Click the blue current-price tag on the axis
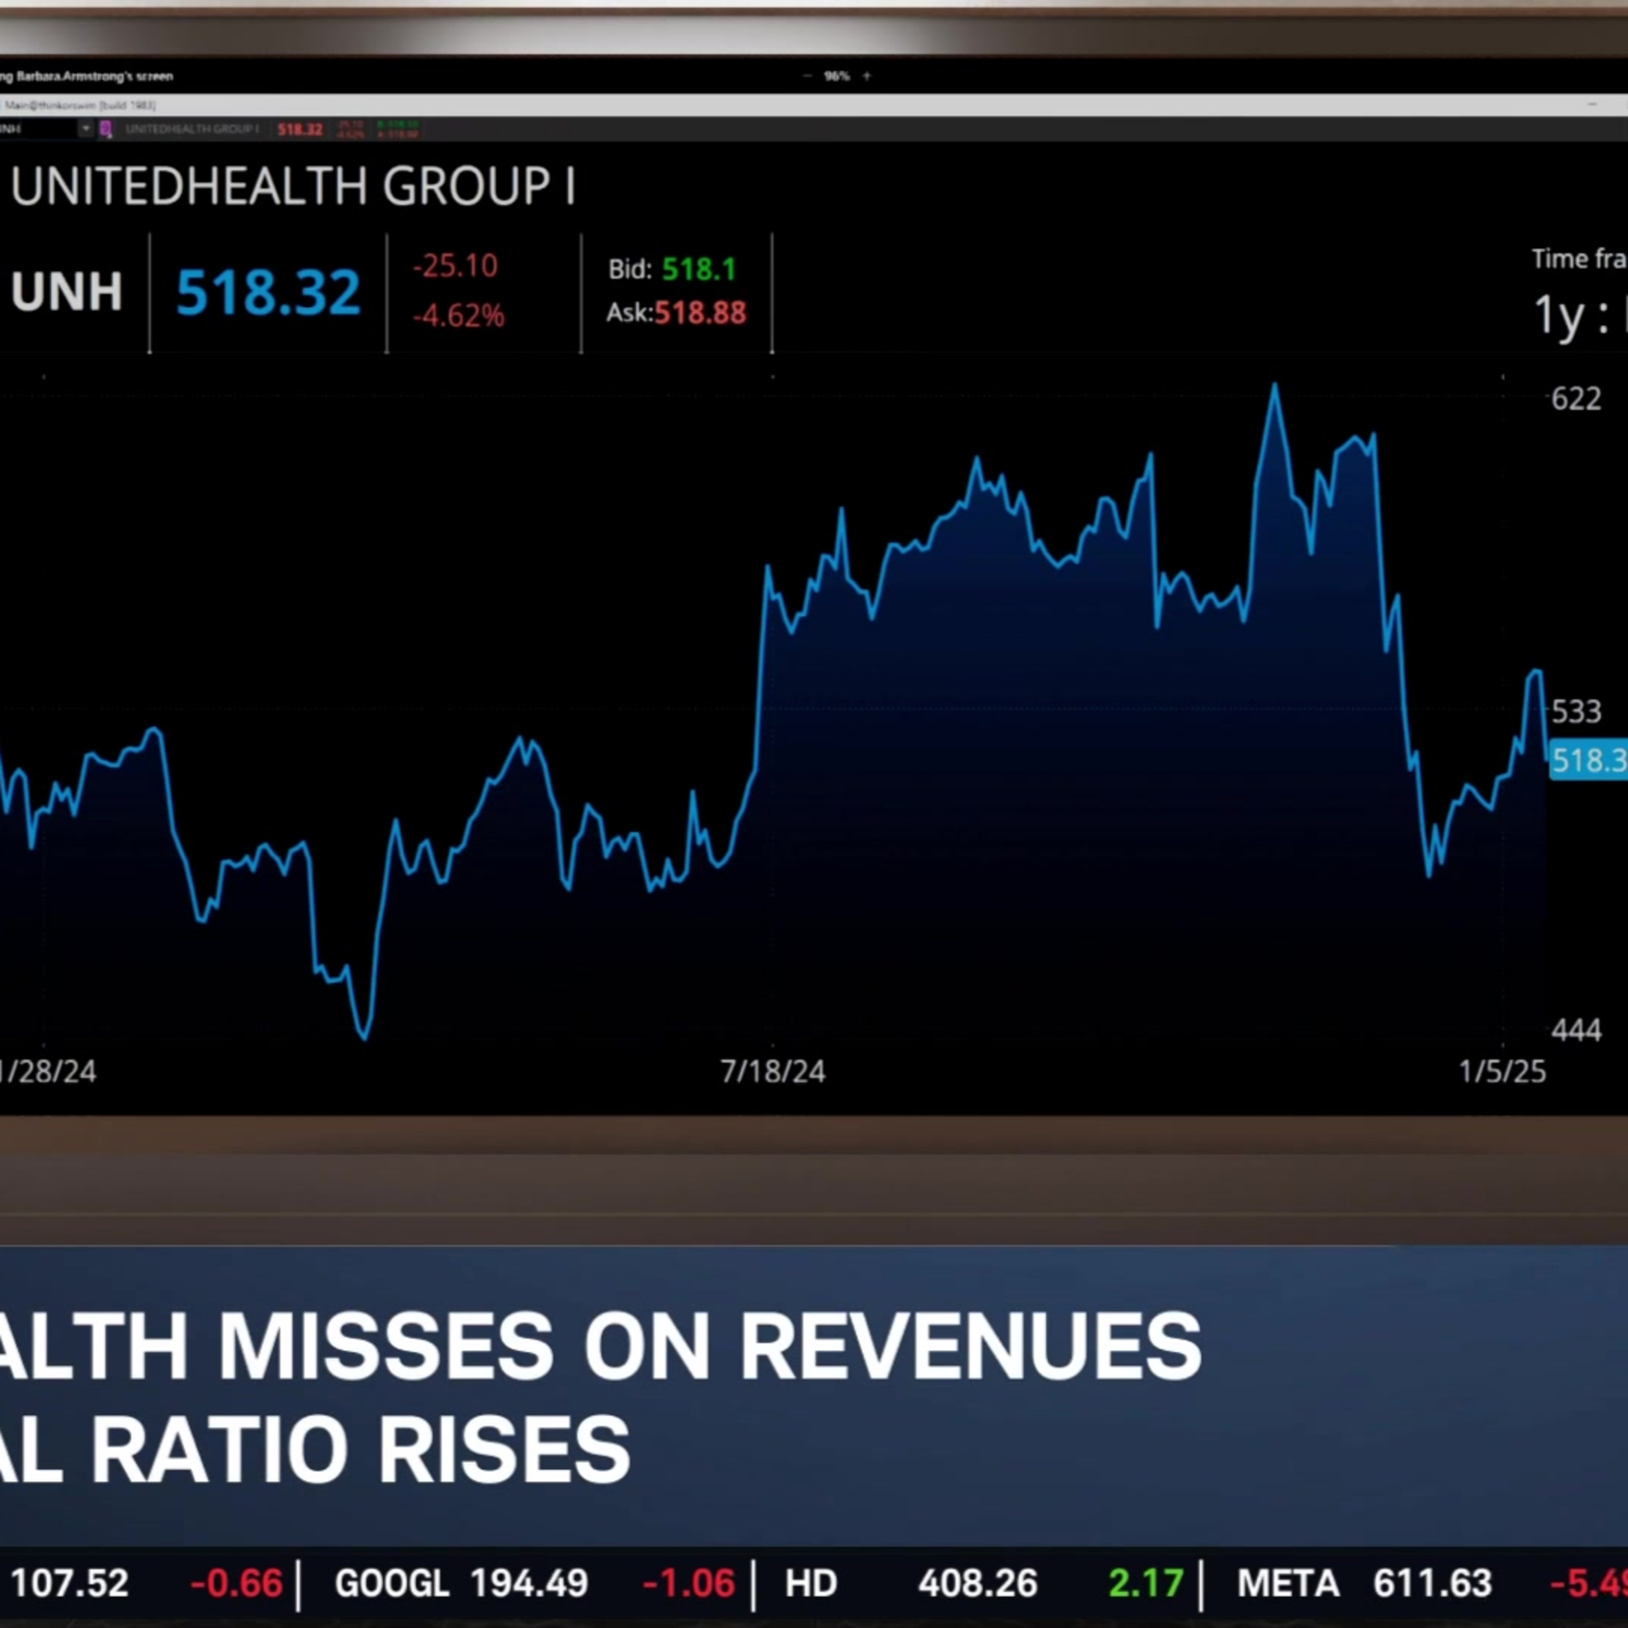 pyautogui.click(x=1588, y=761)
